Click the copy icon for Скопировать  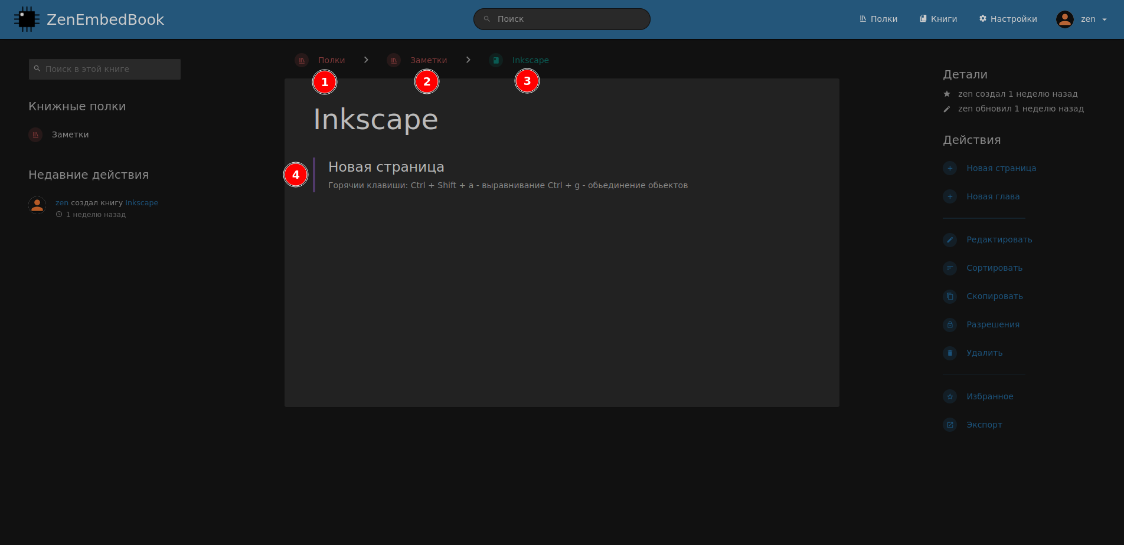(x=950, y=296)
